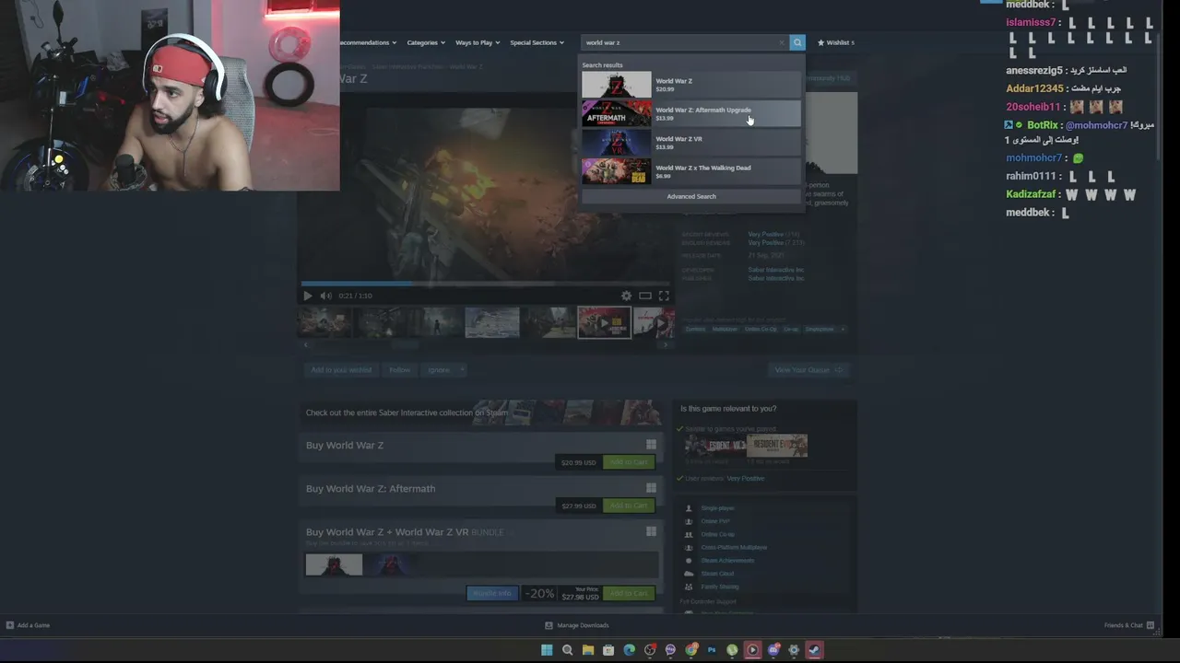Screen dimensions: 1180x663
Task: Select the World War Z $20.99 search result
Action: pos(690,85)
